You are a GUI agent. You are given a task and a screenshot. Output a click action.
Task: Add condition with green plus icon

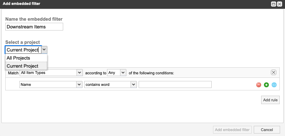(266, 85)
